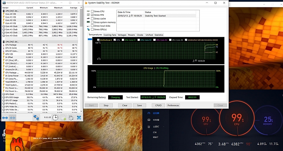Collapse the light settings chevron in sidebar
Screen dimensions: 283x151
point(164,127)
